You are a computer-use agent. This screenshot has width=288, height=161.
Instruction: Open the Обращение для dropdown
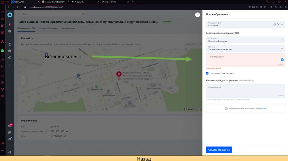tap(245, 24)
